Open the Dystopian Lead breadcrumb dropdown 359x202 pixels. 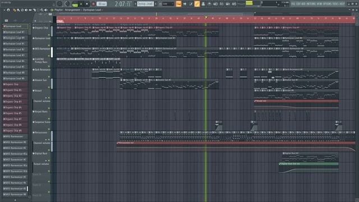92,10
